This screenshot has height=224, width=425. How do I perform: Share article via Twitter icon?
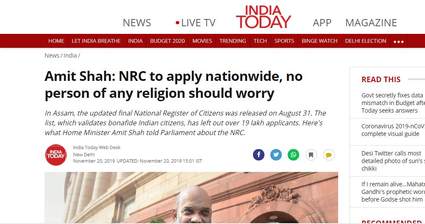tap(276, 155)
